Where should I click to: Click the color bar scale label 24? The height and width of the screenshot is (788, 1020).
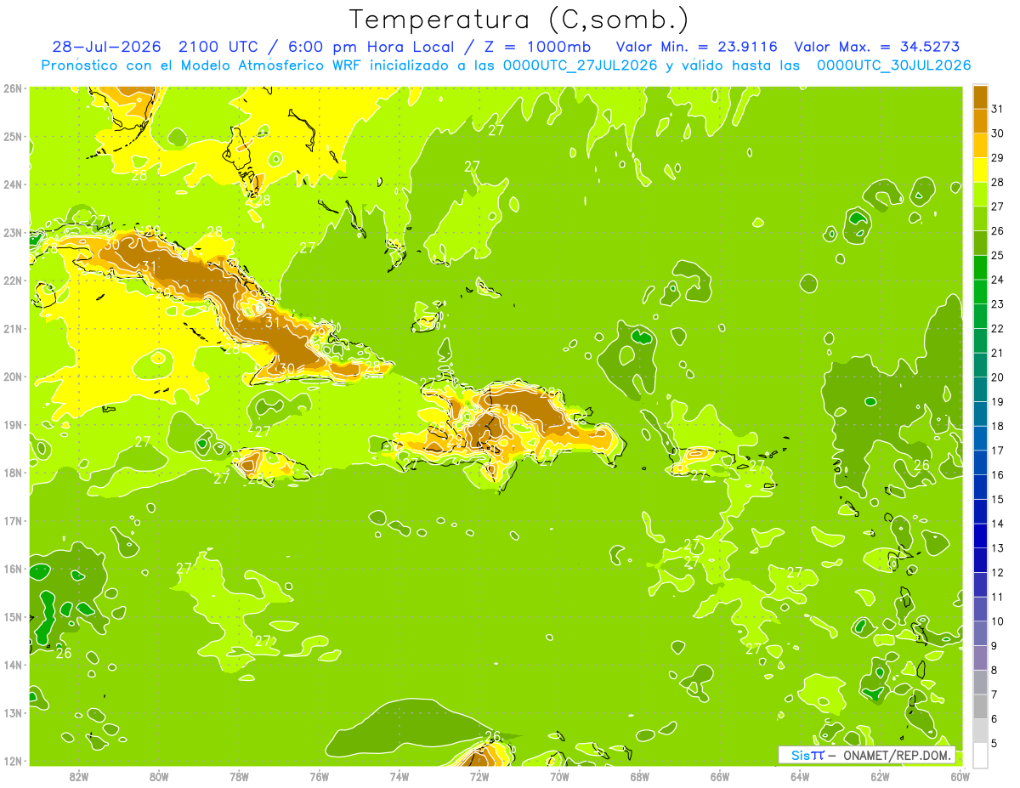(997, 280)
